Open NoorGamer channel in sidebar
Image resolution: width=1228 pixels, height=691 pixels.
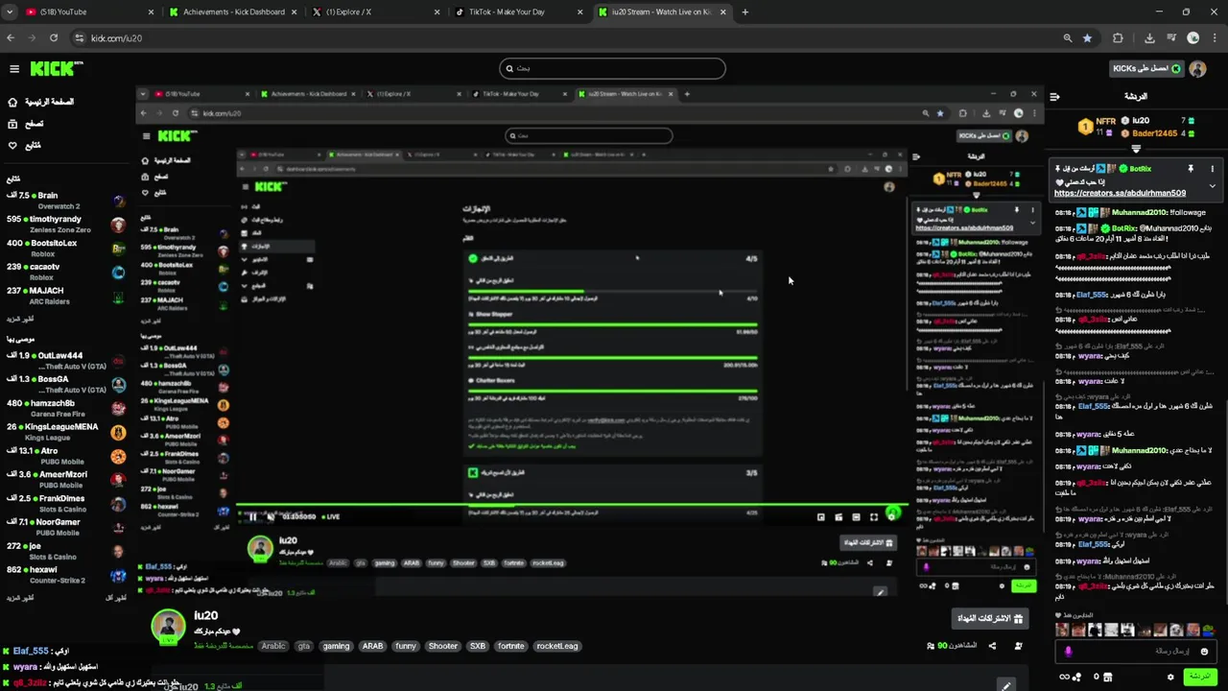65,527
